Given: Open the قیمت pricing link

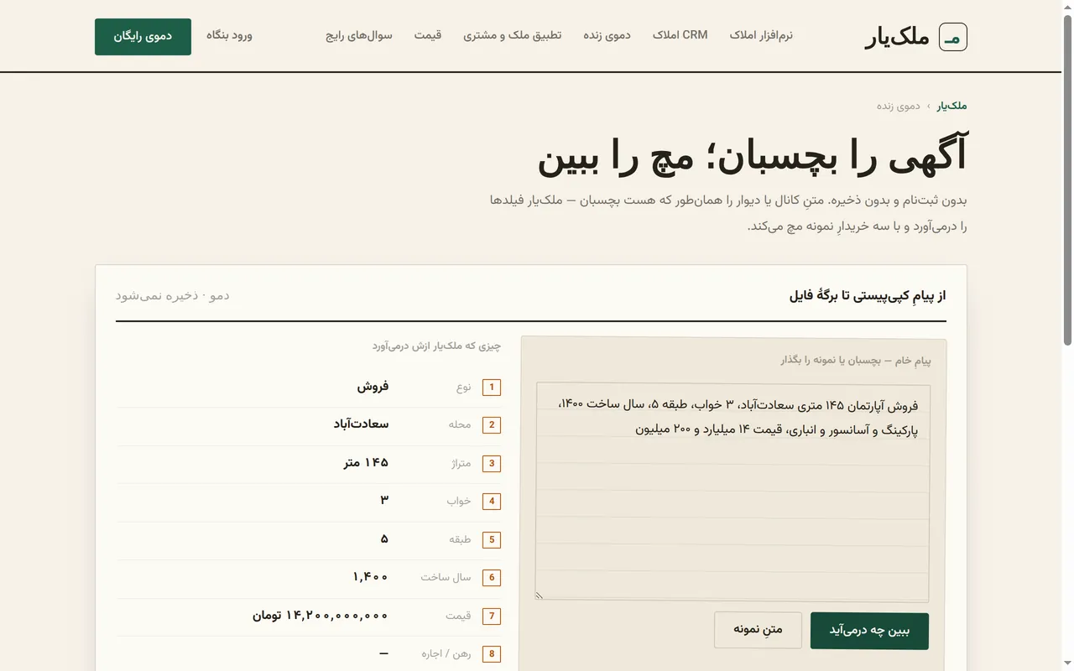Looking at the screenshot, I should tap(428, 35).
